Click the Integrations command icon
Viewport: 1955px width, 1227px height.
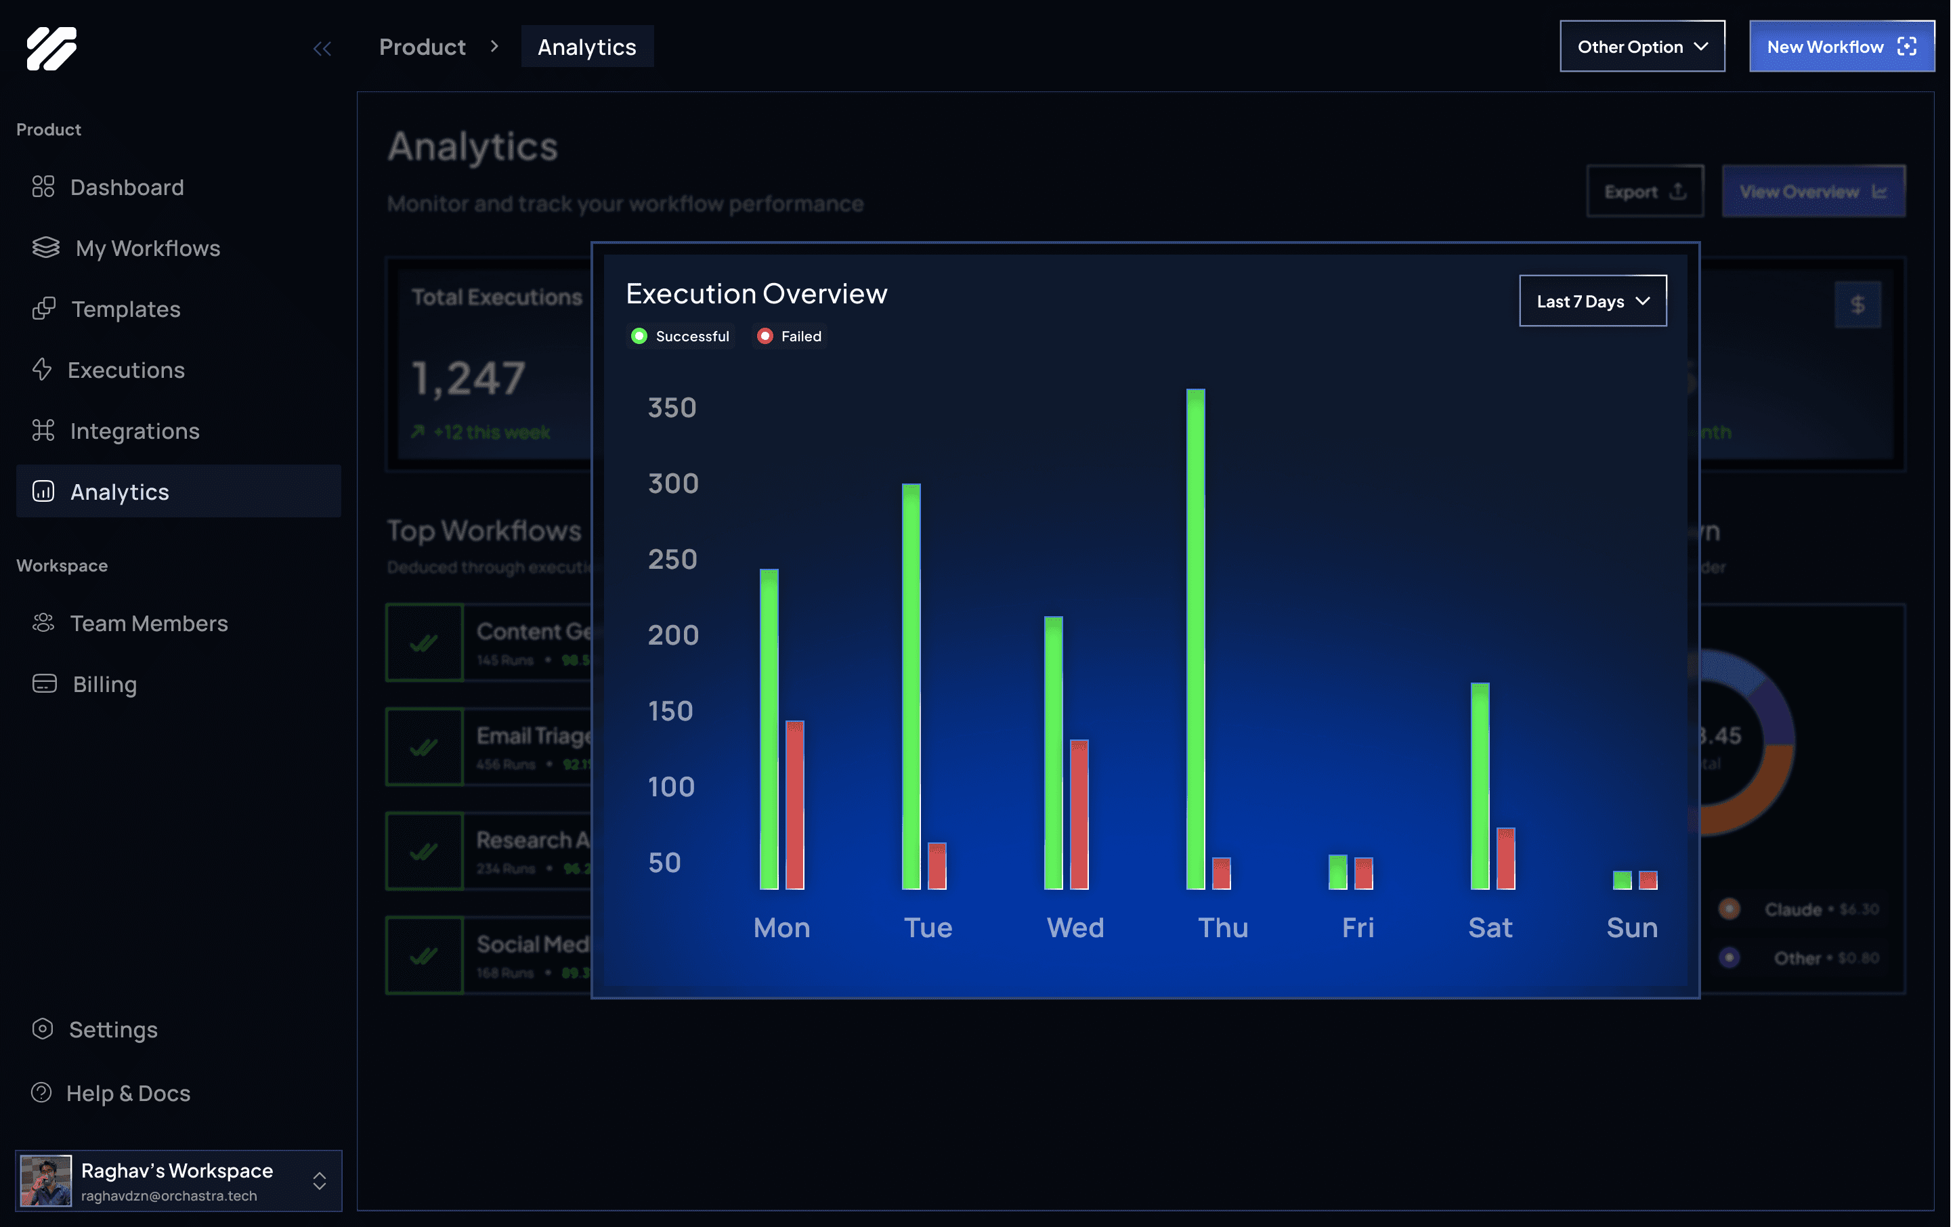click(43, 430)
